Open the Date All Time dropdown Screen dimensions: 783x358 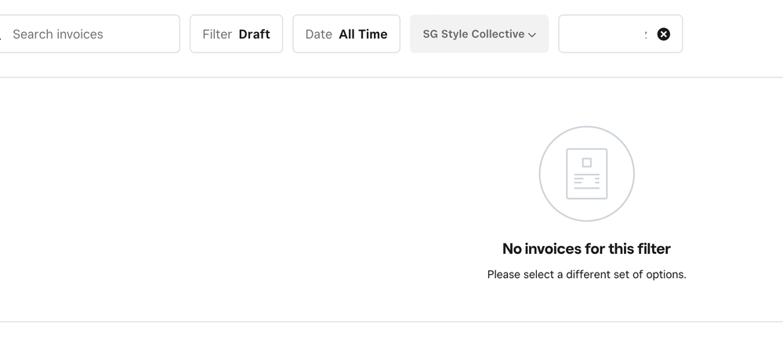[346, 34]
